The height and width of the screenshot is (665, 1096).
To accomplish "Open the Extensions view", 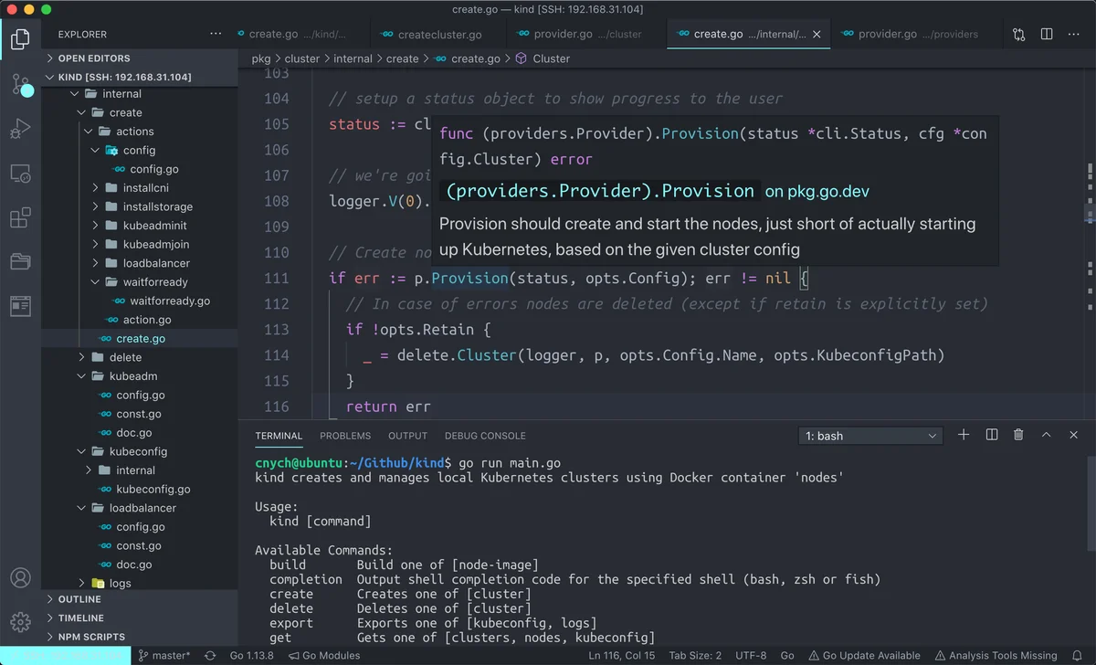I will [x=20, y=217].
